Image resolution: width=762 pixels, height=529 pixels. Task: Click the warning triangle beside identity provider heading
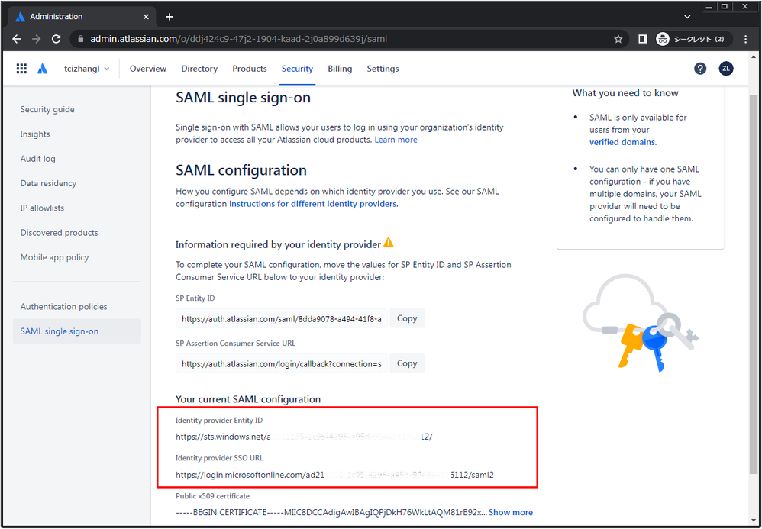[x=389, y=242]
